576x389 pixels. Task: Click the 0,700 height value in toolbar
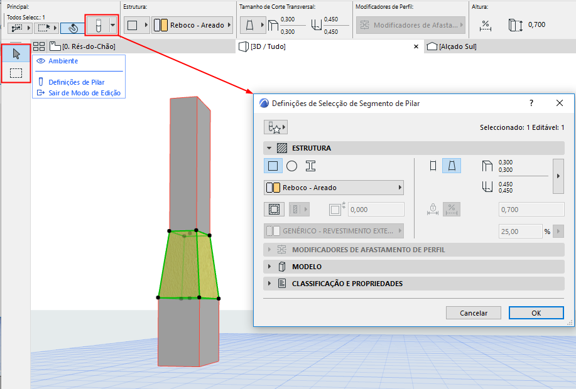coord(536,24)
